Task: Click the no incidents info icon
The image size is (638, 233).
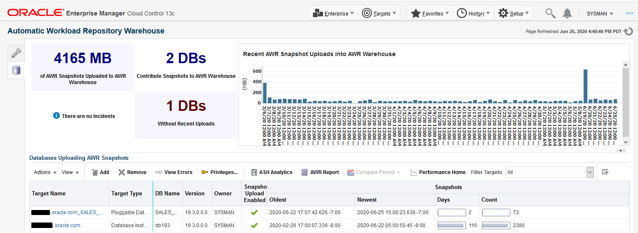Action: (56, 115)
